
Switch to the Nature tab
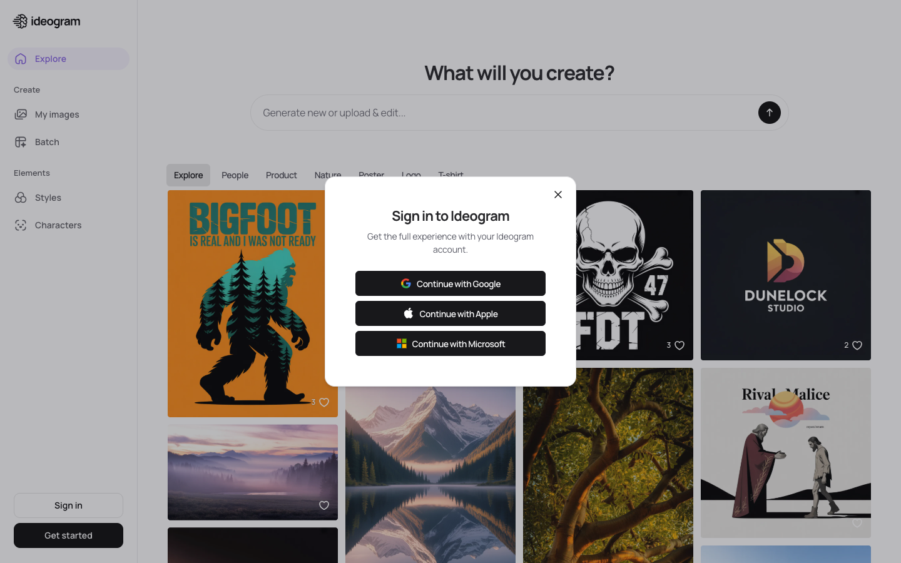328,175
